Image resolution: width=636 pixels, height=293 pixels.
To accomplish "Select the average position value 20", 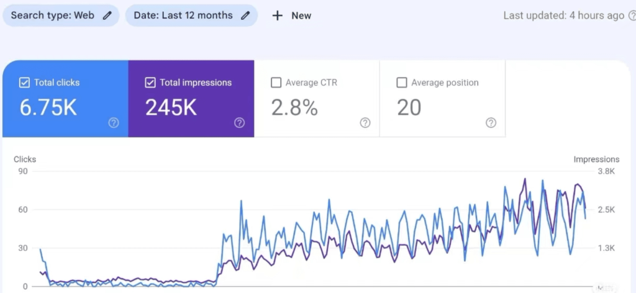I will 409,108.
